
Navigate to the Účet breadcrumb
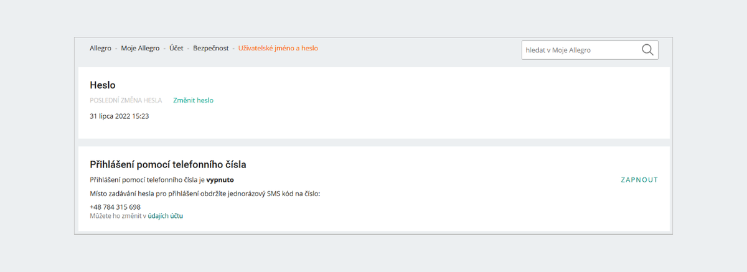tap(176, 48)
